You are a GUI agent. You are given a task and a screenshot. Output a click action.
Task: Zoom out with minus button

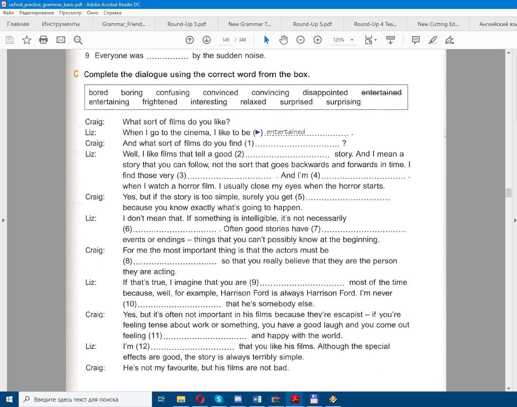(301, 40)
